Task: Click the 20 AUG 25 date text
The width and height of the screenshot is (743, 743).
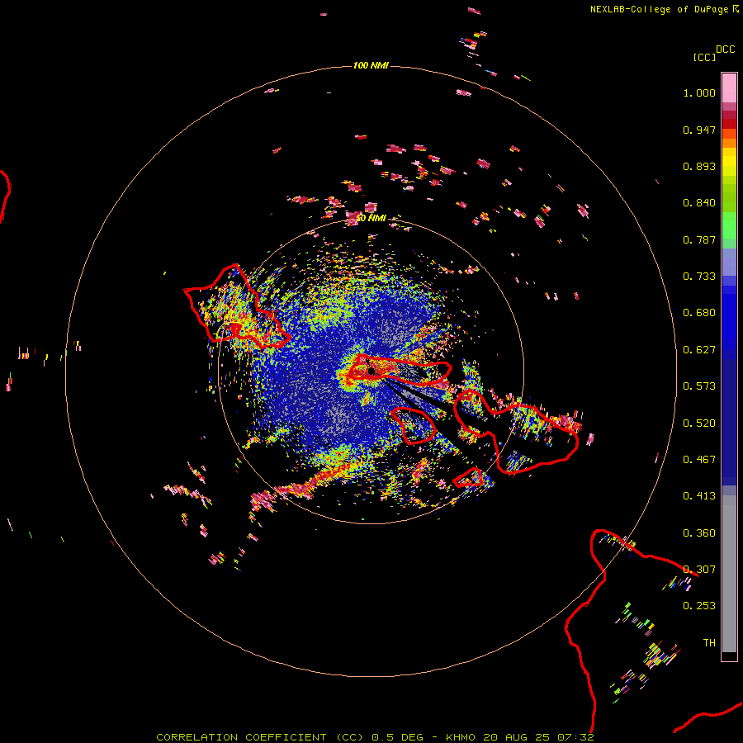Action: [517, 737]
